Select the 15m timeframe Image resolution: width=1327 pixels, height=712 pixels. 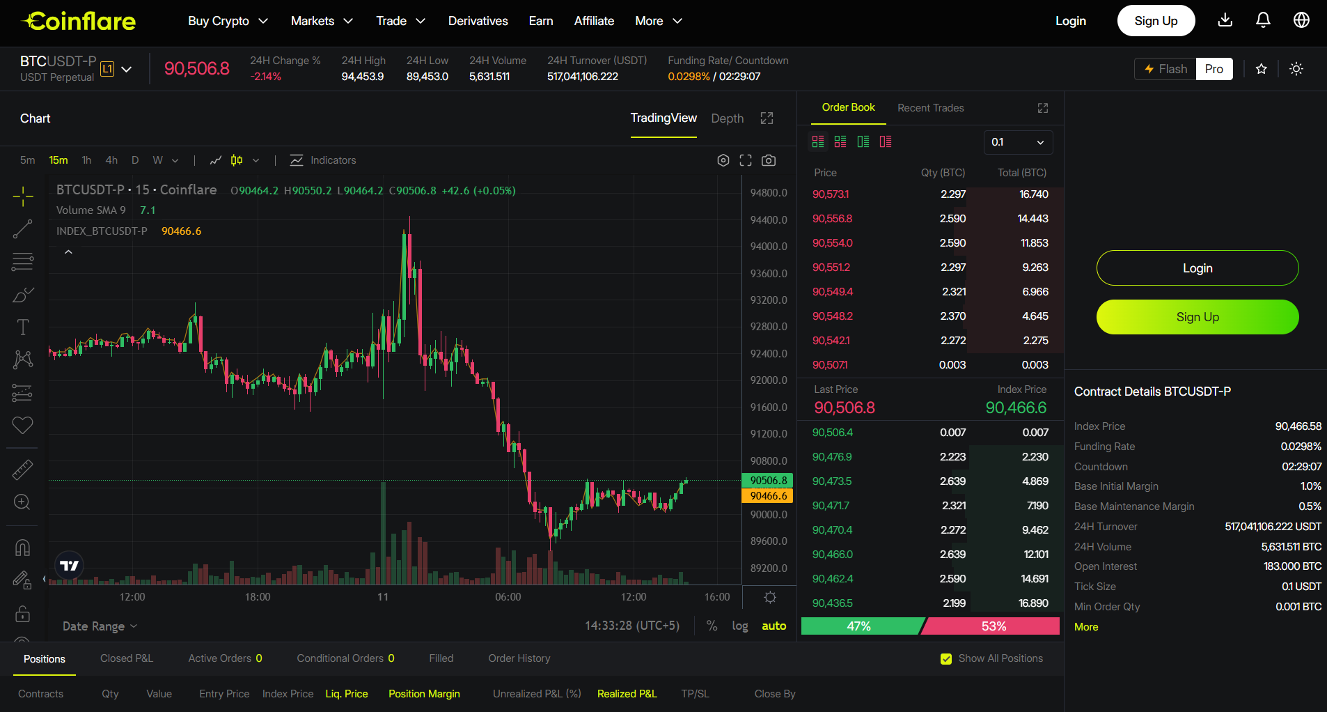click(58, 160)
